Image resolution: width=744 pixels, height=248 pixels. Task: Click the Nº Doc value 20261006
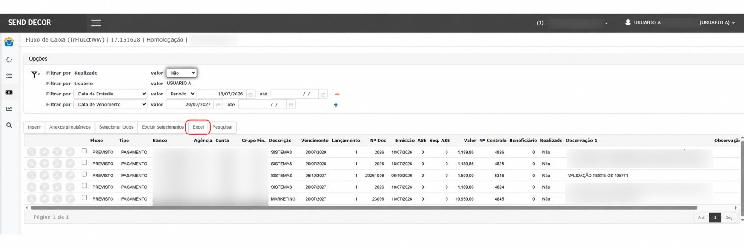pyautogui.click(x=374, y=176)
